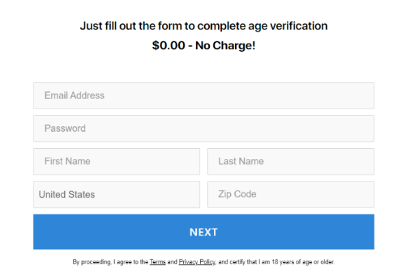Activate the Zip Code input
This screenshot has width=410, height=275.
click(290, 194)
